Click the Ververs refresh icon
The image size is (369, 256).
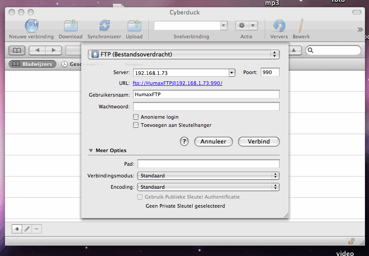(x=279, y=26)
